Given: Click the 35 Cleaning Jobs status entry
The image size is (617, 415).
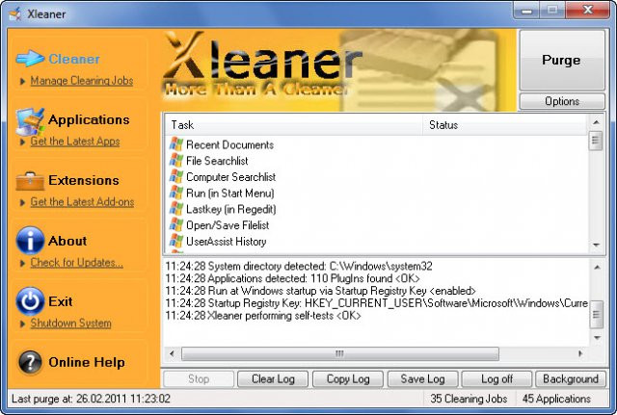Looking at the screenshot, I should point(469,399).
